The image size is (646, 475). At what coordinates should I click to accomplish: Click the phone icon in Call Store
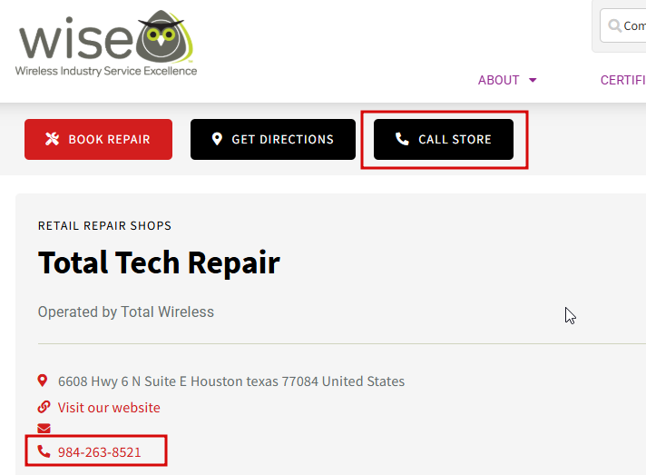click(x=402, y=139)
